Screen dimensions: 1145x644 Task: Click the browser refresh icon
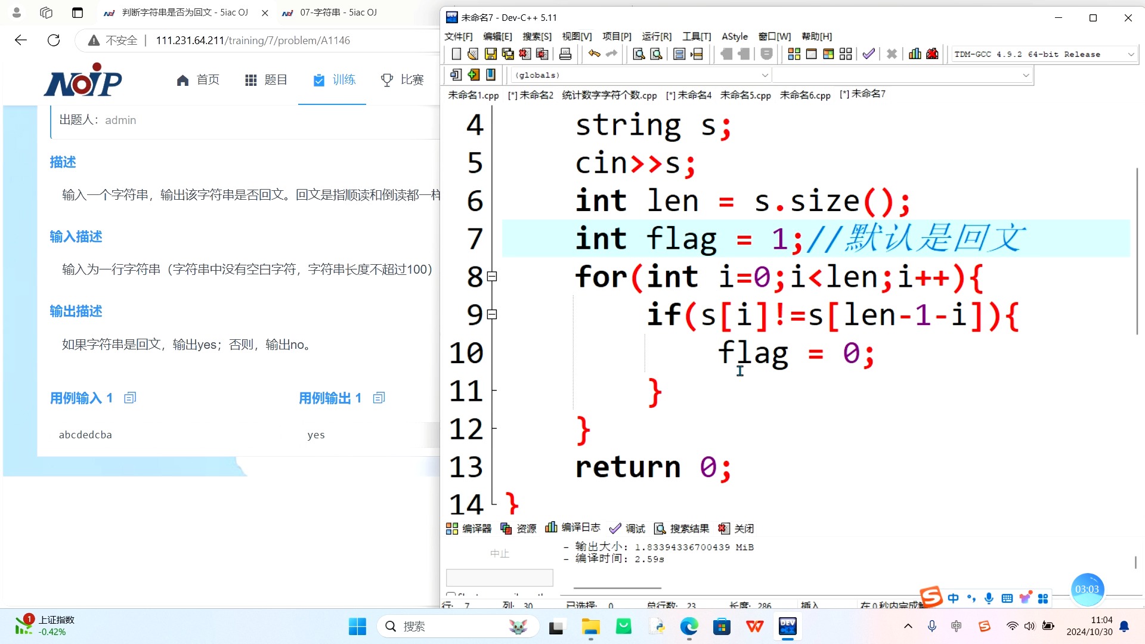point(54,40)
